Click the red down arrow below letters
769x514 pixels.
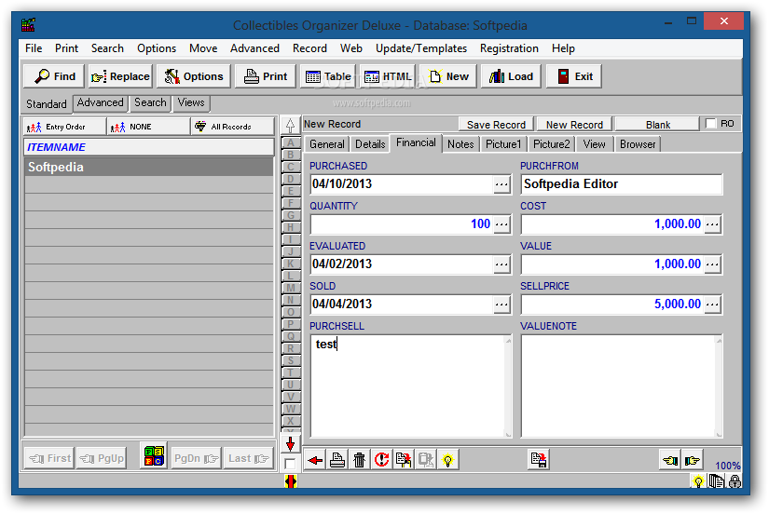[x=290, y=444]
